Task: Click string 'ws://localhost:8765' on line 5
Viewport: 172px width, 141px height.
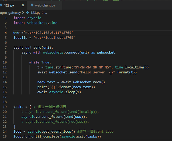Action: 54,38
